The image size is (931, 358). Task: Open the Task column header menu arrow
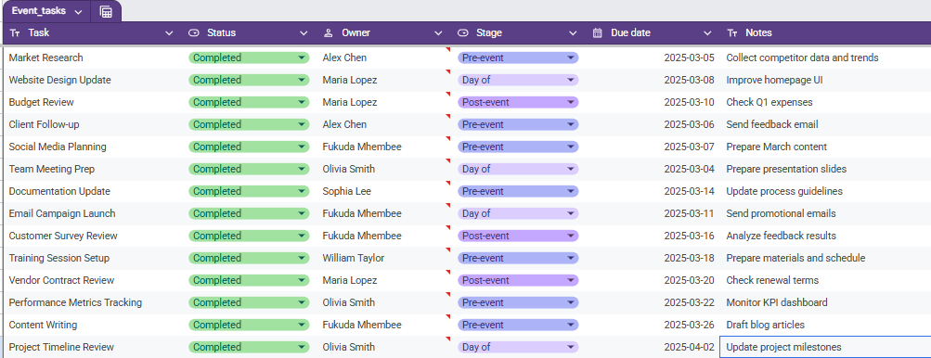[169, 33]
